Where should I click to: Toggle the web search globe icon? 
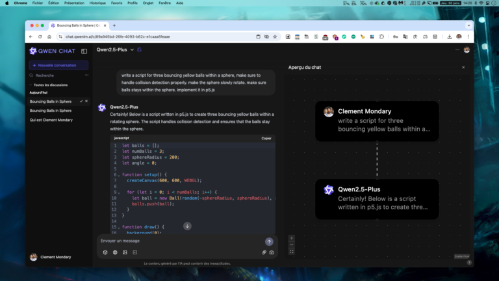tap(115, 252)
